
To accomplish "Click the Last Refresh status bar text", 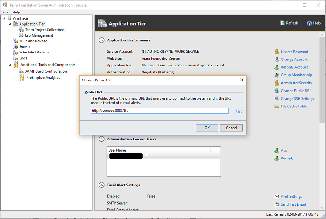I will pyautogui.click(x=292, y=214).
